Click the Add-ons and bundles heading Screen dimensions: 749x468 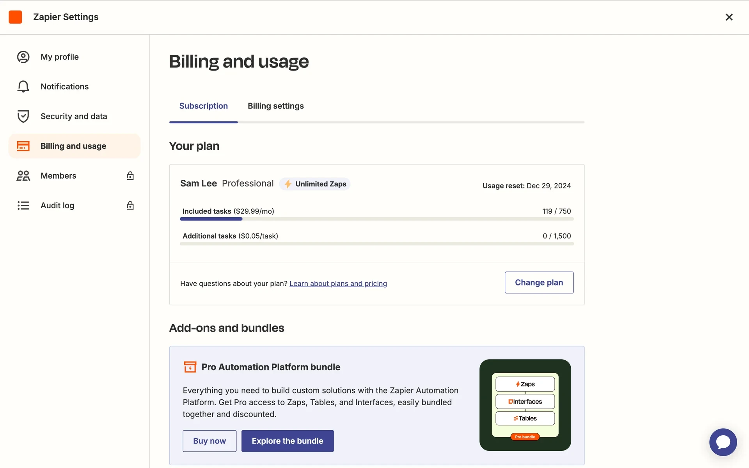coord(227,328)
